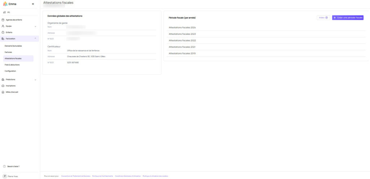Open Agenda des enfants calendar icon
Screen dimensions: 370x179
coord(3,20)
